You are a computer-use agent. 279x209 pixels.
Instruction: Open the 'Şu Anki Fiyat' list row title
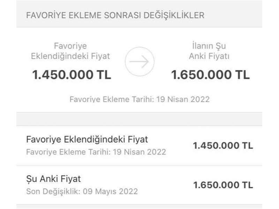[53, 179]
